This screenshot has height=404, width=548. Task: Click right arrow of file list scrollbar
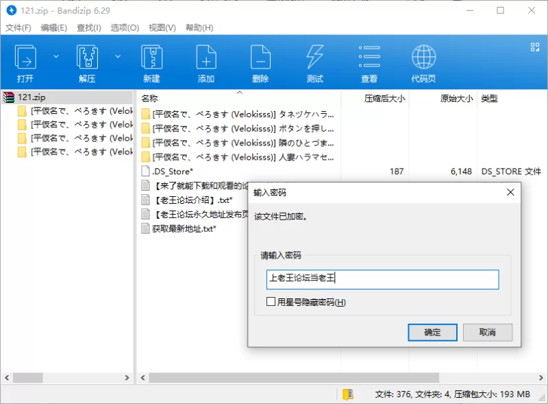tap(540, 378)
